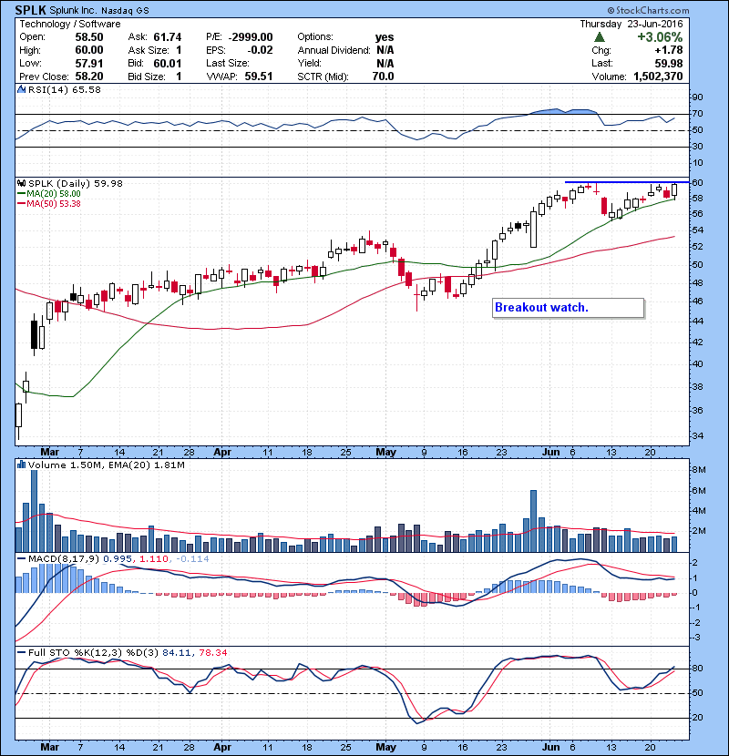Click the MACD values 0.995, 1.110, -0.114
729x756 pixels.
click(x=157, y=559)
